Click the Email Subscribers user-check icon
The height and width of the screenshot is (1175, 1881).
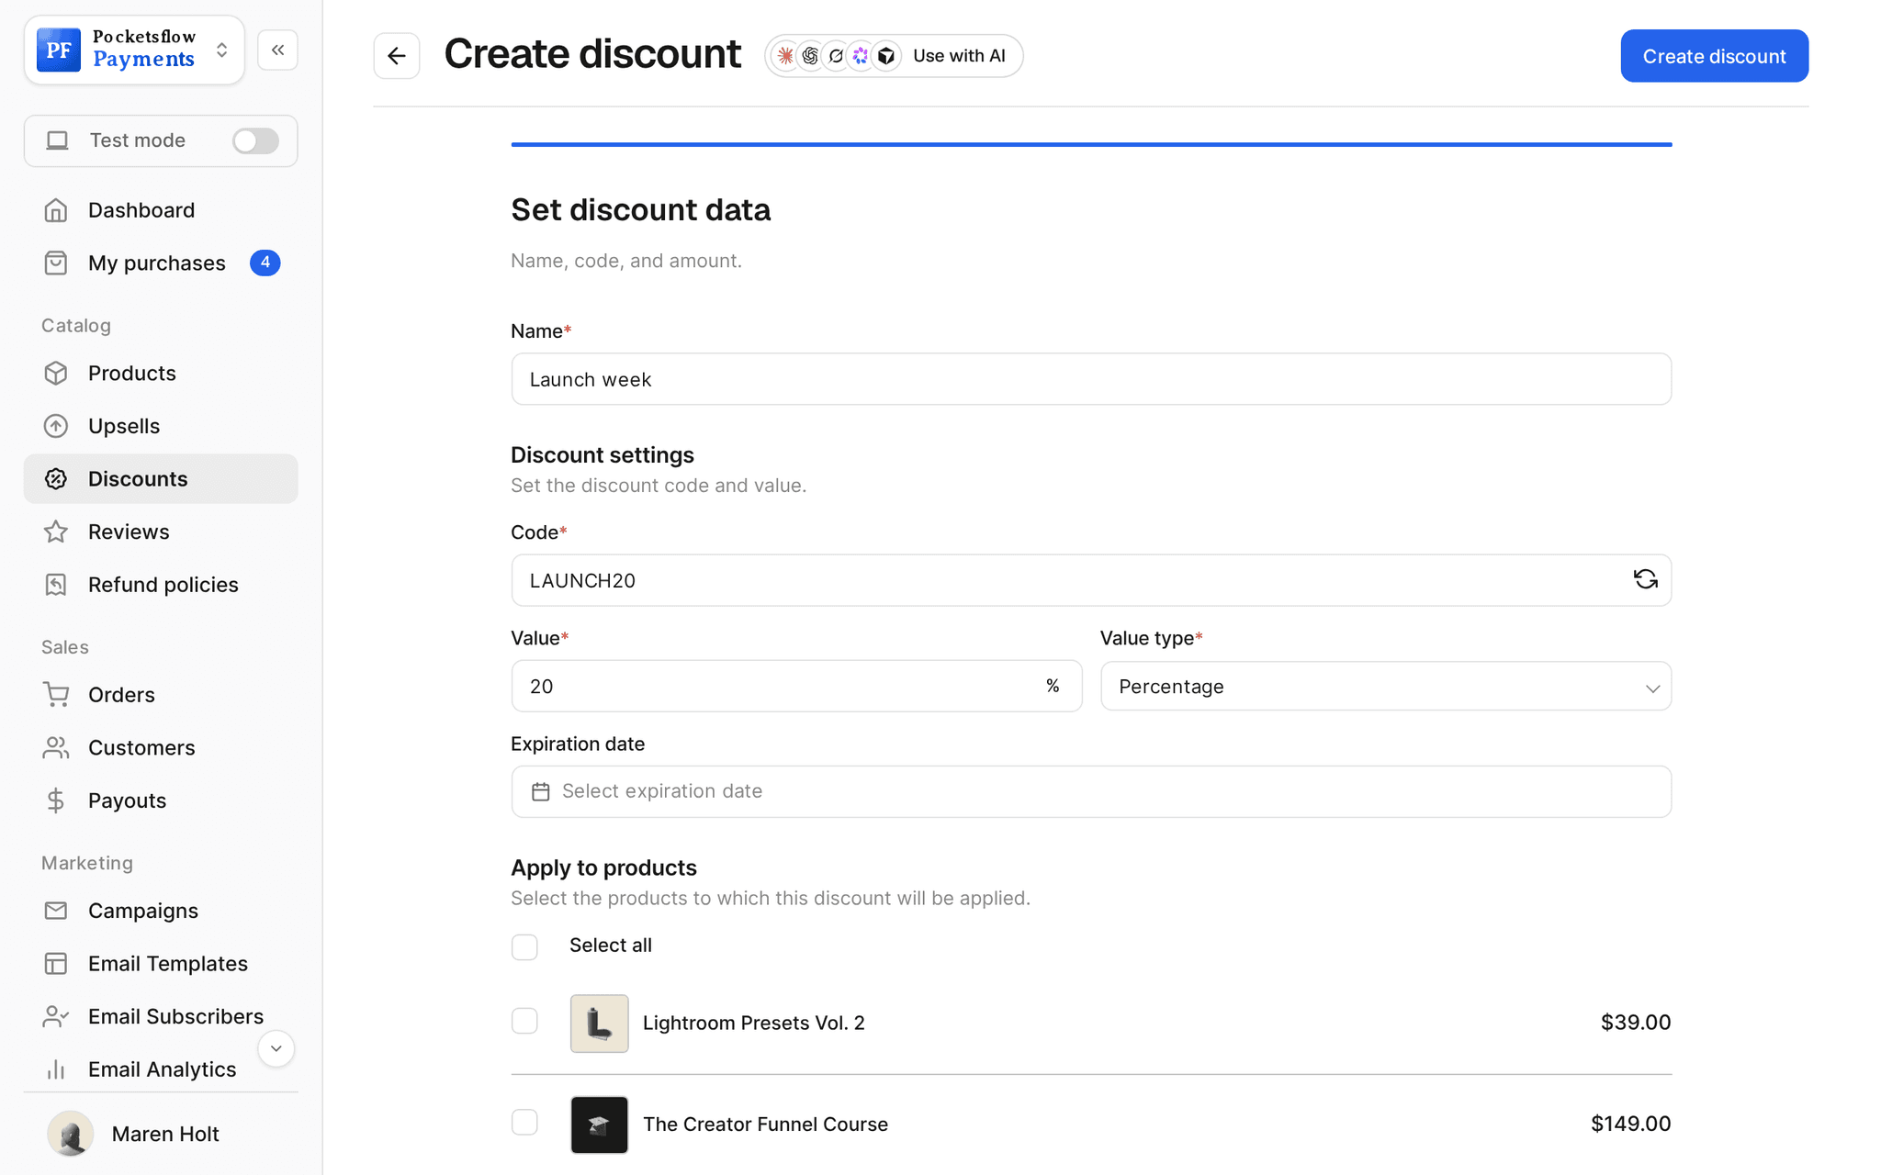[56, 1016]
